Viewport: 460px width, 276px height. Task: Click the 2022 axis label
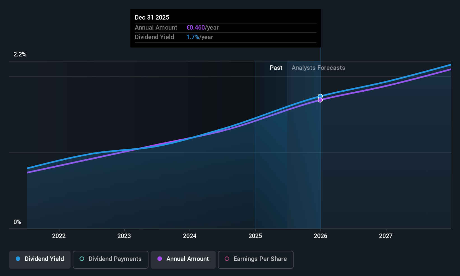[x=59, y=236]
